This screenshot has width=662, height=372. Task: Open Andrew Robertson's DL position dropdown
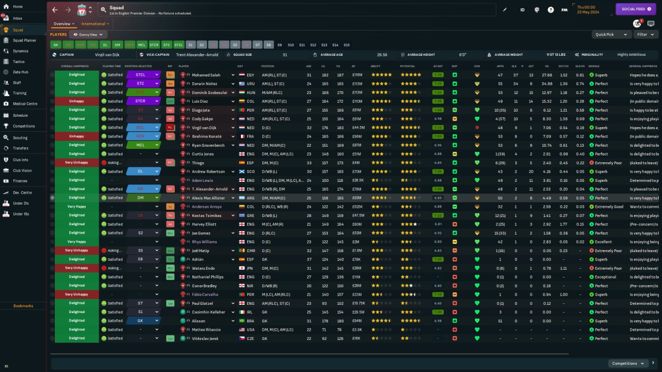144,172
